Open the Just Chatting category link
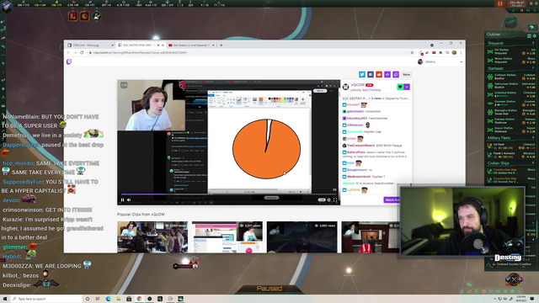The image size is (539, 303). (x=371, y=90)
